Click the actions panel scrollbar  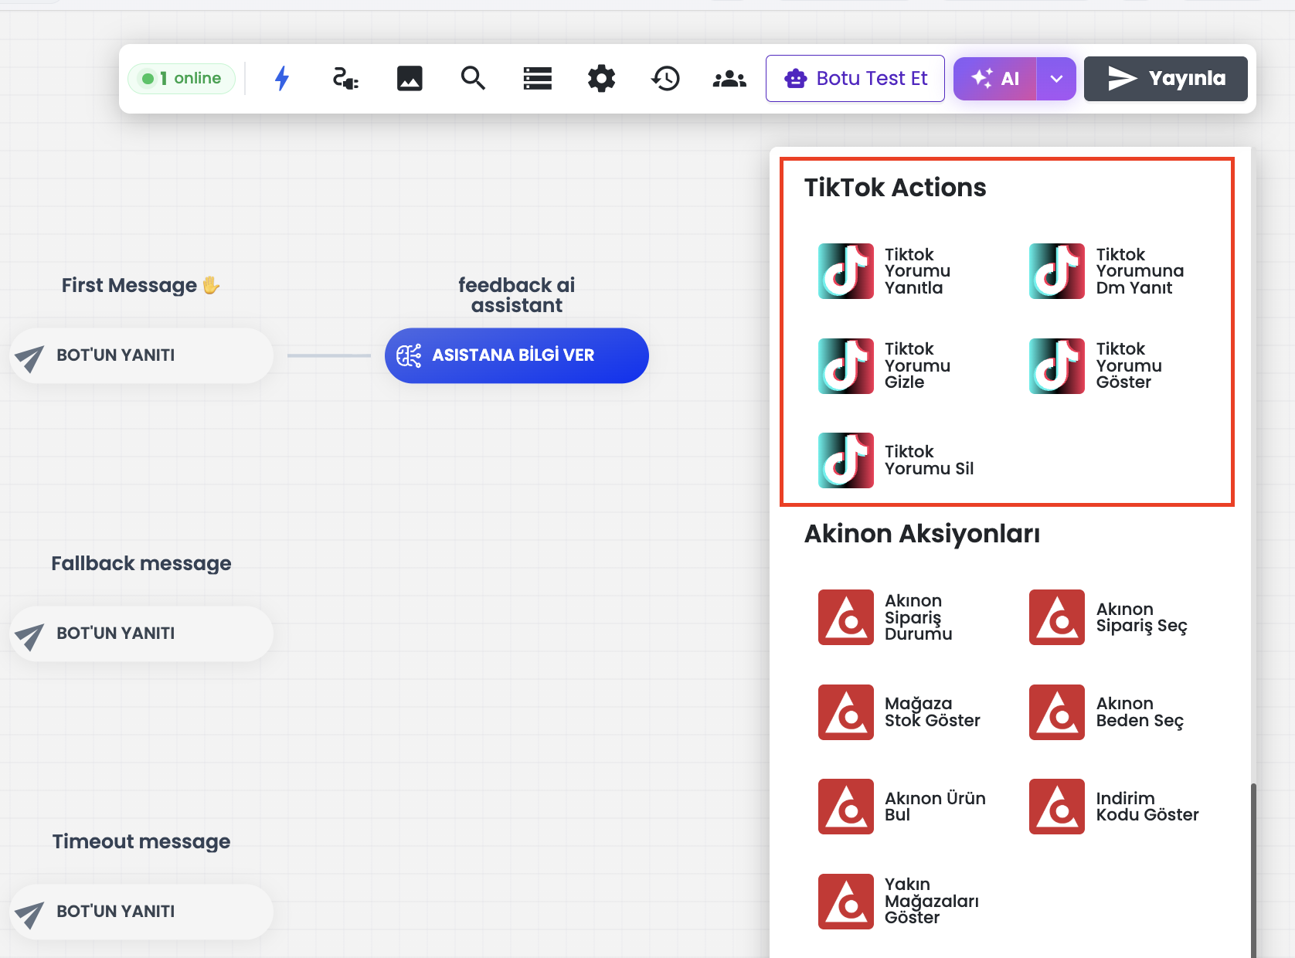pos(1253,870)
